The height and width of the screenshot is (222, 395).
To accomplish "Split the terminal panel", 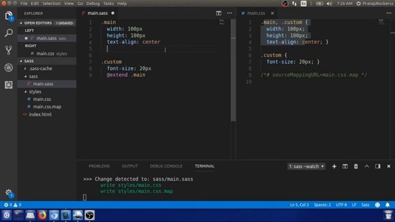I will [345, 166].
